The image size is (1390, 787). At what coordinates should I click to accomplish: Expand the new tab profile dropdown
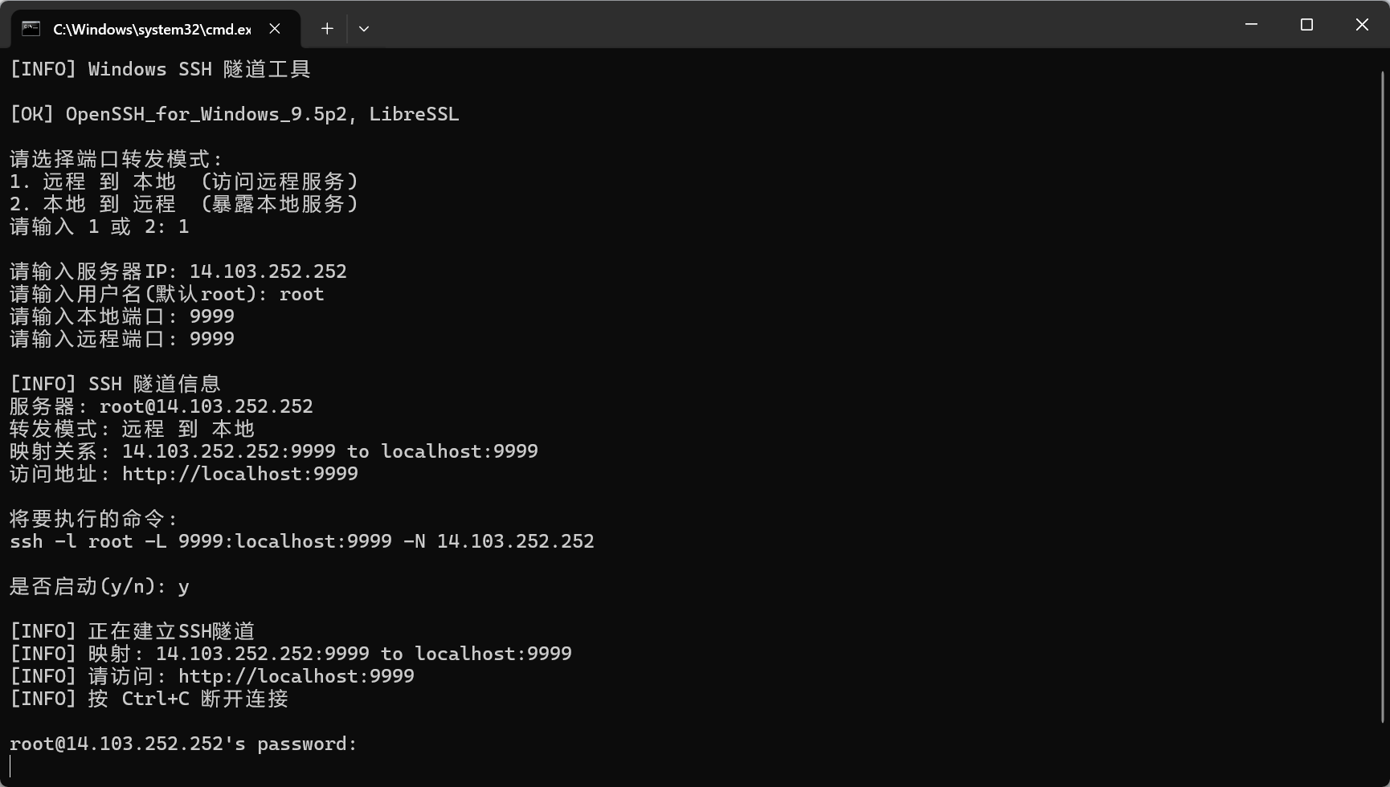tap(364, 29)
